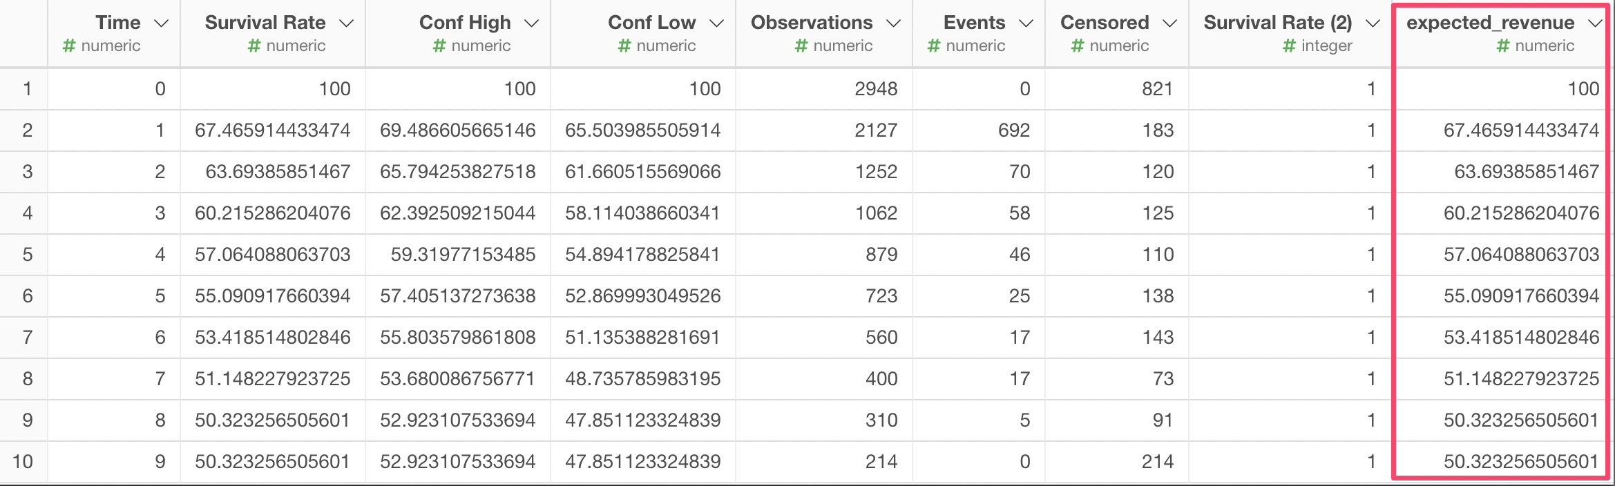The image size is (1615, 486).
Task: Select the expected_revenue column header
Action: [1490, 23]
